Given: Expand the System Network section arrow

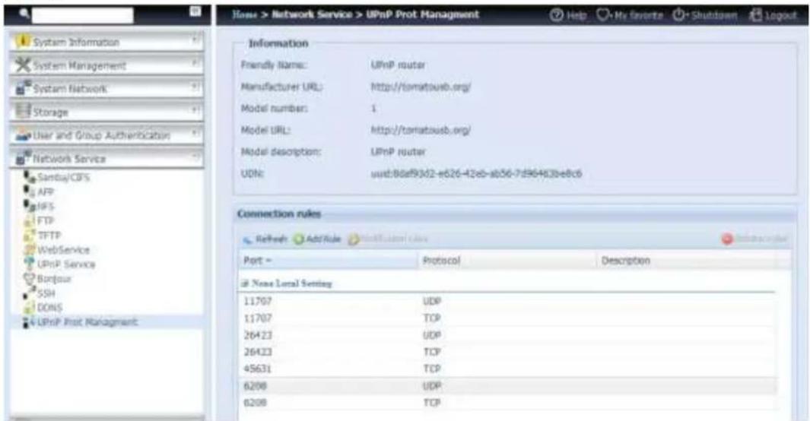Looking at the screenshot, I should click(195, 87).
